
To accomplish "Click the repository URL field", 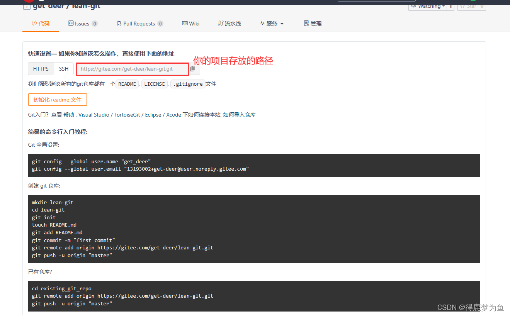I will 133,69.
